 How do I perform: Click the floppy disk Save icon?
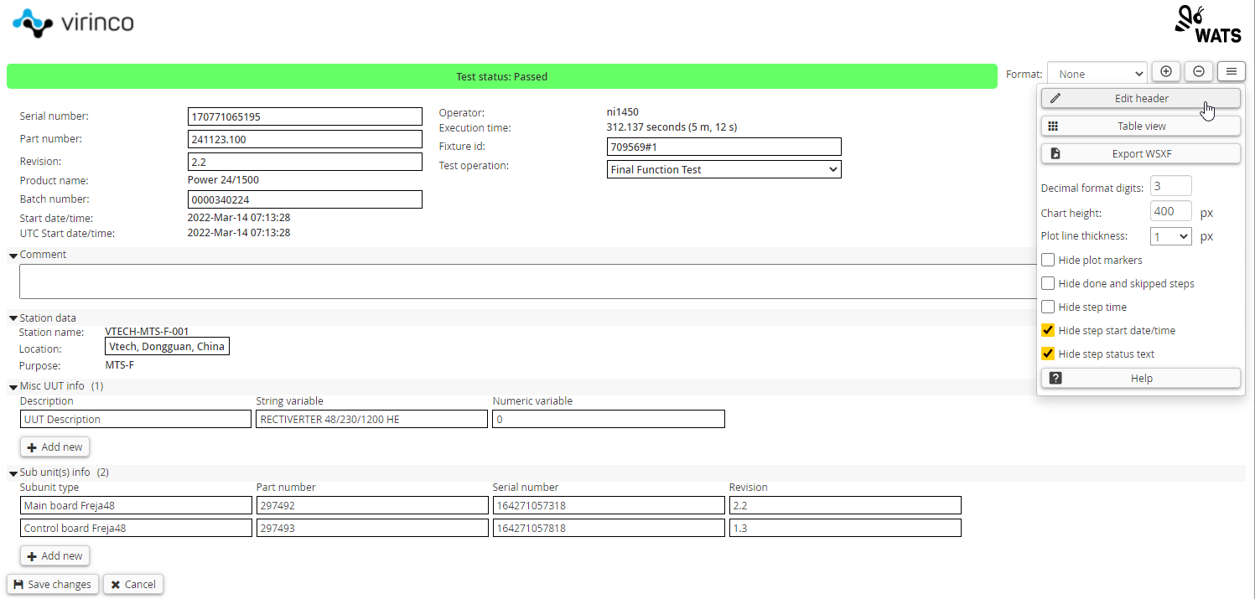[18, 584]
